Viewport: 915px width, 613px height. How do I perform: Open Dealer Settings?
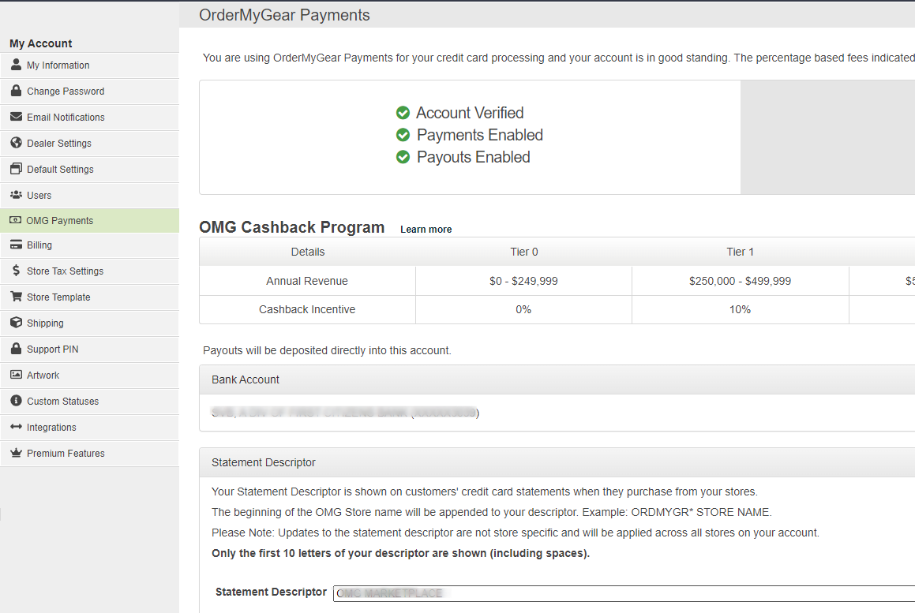(x=90, y=144)
